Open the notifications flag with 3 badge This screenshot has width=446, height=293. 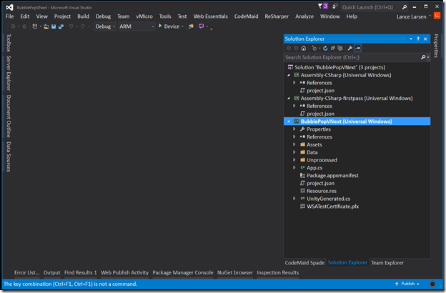click(323, 6)
